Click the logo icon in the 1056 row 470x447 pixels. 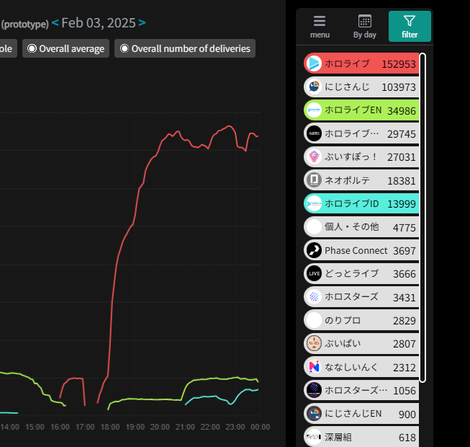314,390
